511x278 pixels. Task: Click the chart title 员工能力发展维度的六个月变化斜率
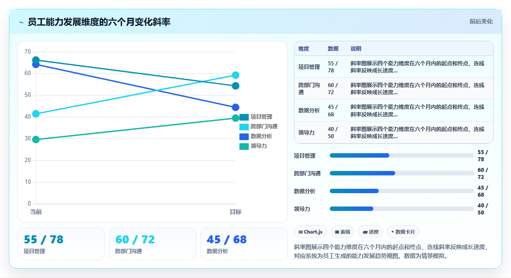[x=99, y=22]
